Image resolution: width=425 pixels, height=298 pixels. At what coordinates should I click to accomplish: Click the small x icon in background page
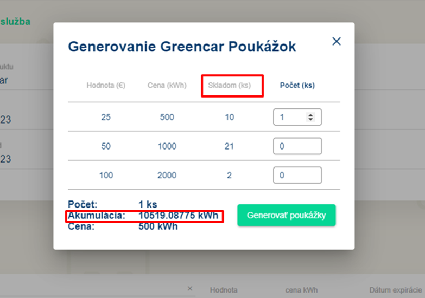pyautogui.click(x=190, y=289)
